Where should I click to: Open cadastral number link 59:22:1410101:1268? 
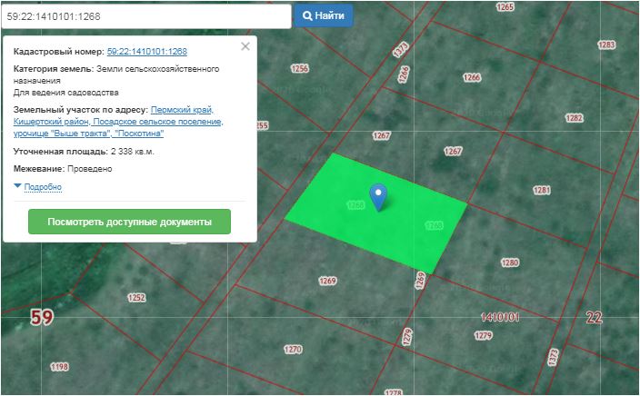coord(147,52)
